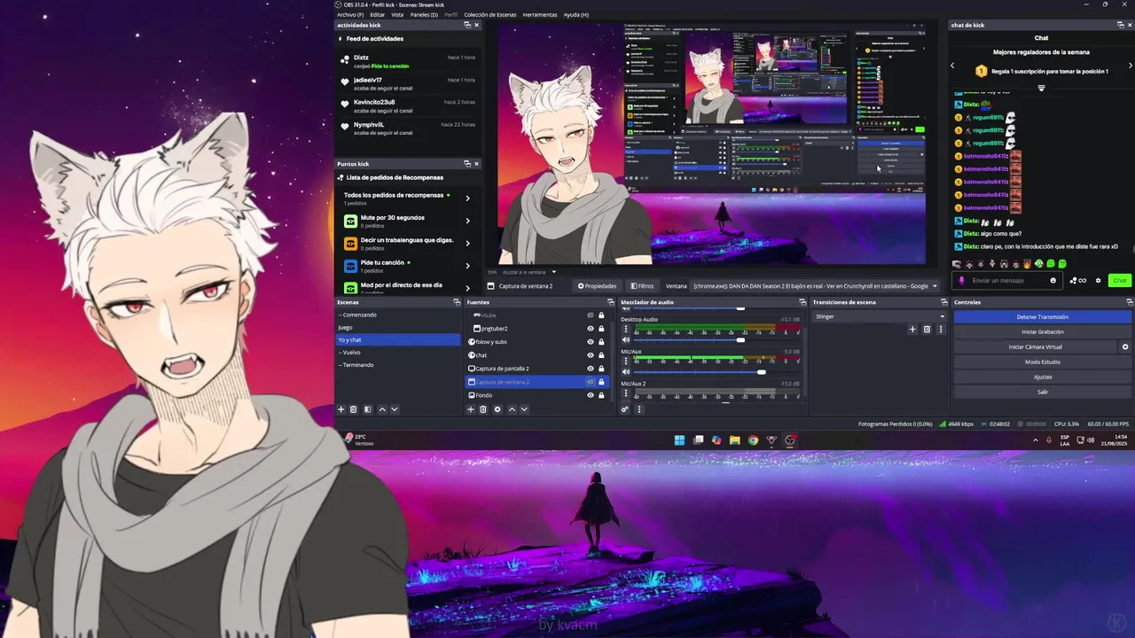Remove scene transition trash icon
The height and width of the screenshot is (638, 1135).
927,330
